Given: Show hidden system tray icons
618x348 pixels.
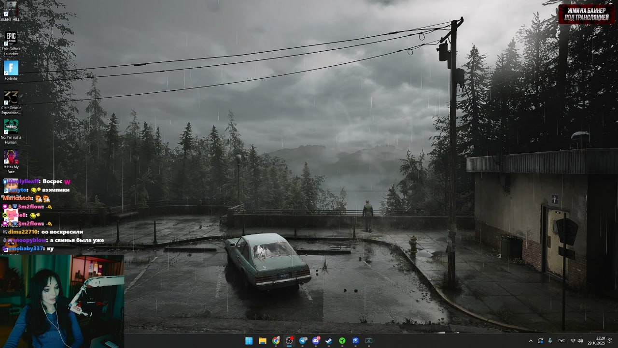Looking at the screenshot, I should [x=531, y=341].
